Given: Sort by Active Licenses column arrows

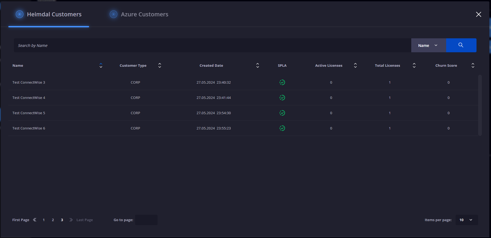Looking at the screenshot, I should tap(355, 65).
